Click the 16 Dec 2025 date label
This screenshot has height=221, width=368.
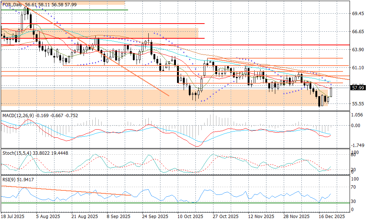(x=332, y=217)
